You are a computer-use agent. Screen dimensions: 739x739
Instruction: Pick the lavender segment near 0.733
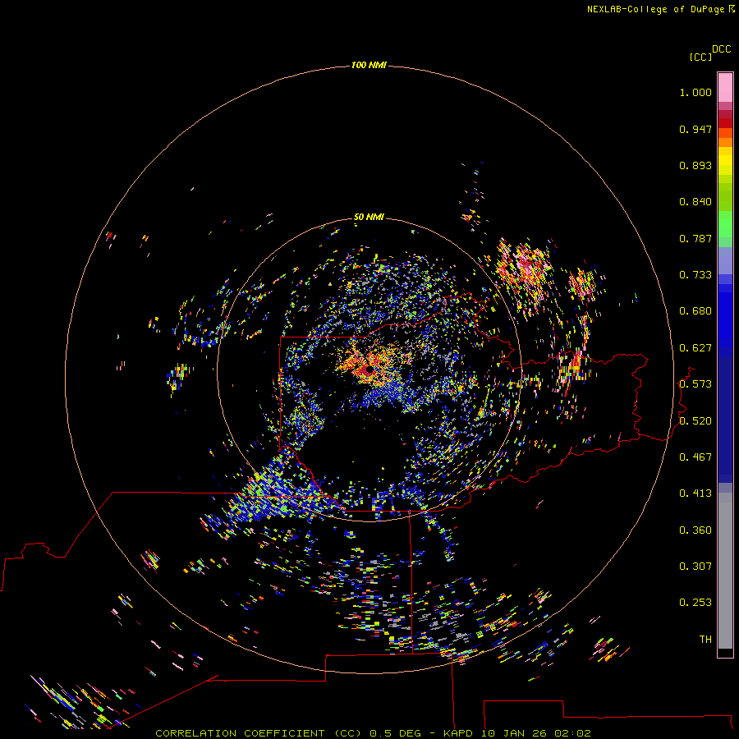pyautogui.click(x=725, y=260)
